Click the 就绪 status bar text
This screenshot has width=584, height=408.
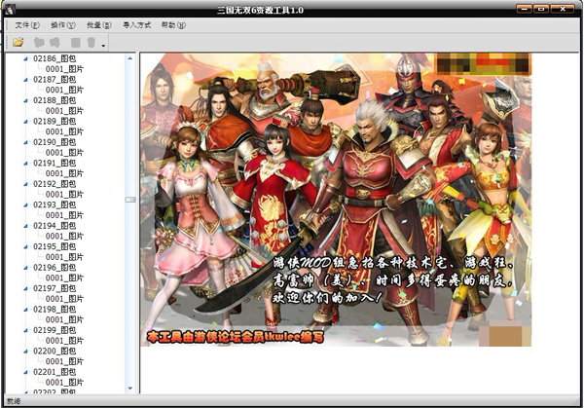point(14,401)
